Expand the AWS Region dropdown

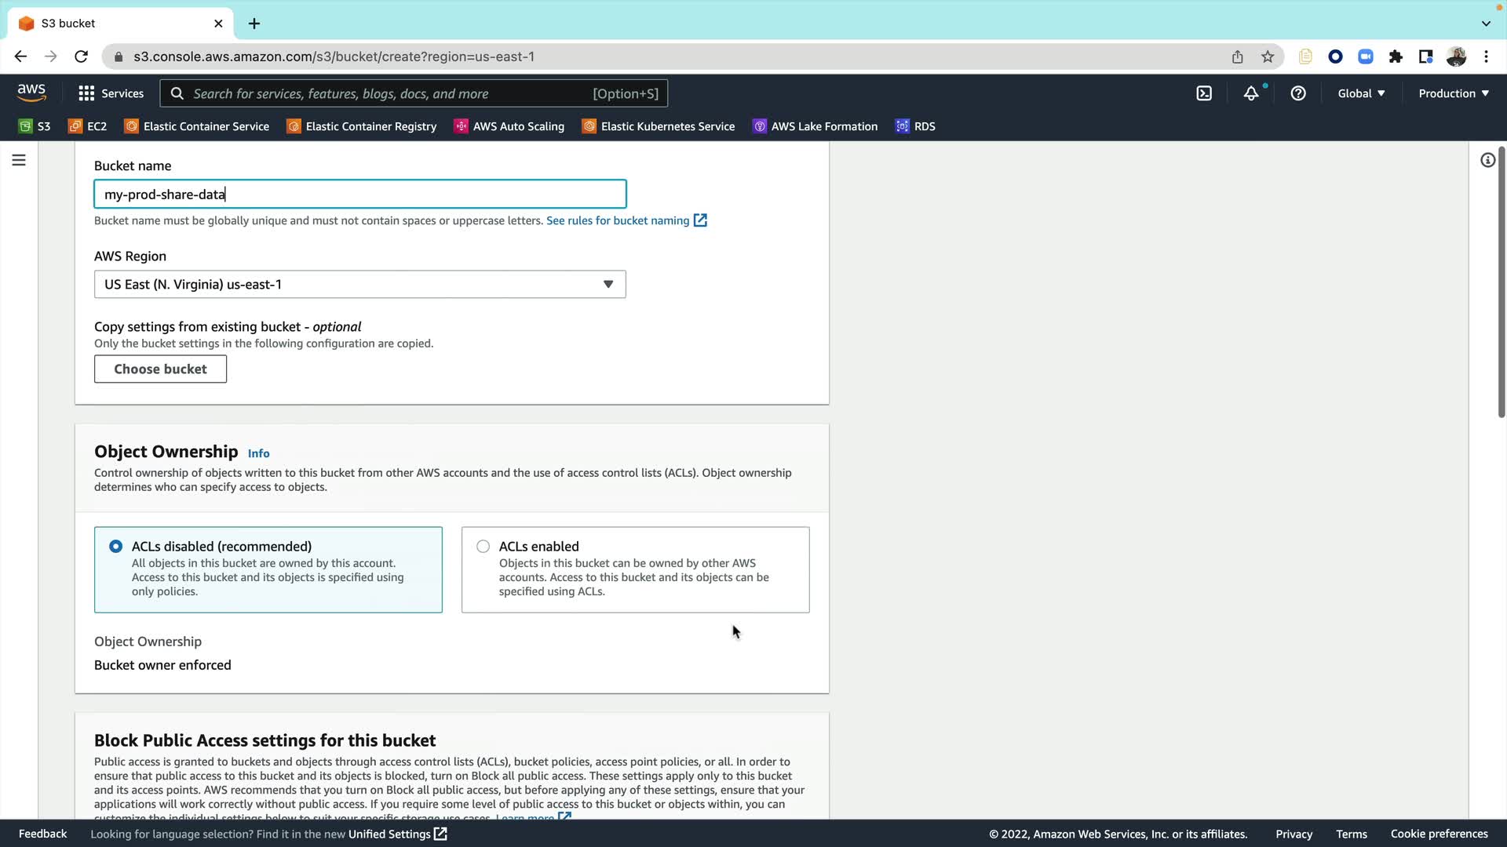[359, 284]
